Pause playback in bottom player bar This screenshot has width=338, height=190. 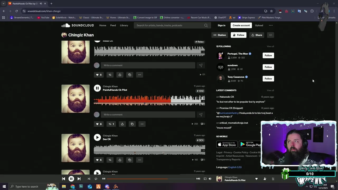click(x=71, y=179)
